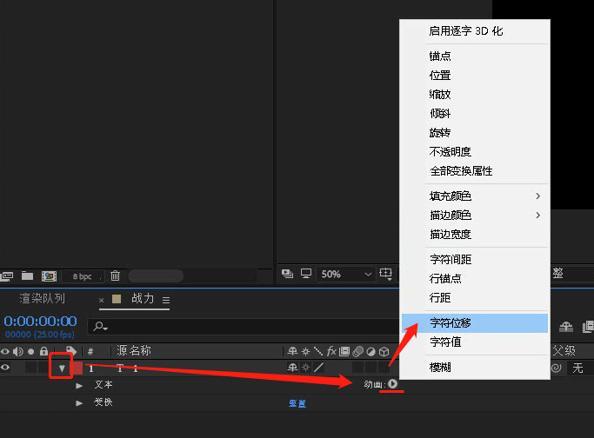Select 字符位移 highlighted entry
Image resolution: width=594 pixels, height=438 pixels.
475,323
